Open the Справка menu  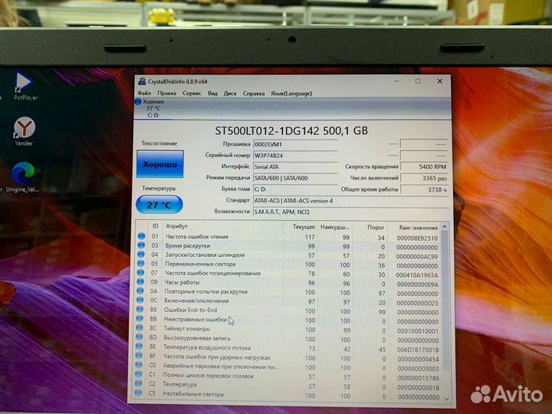pyautogui.click(x=254, y=94)
